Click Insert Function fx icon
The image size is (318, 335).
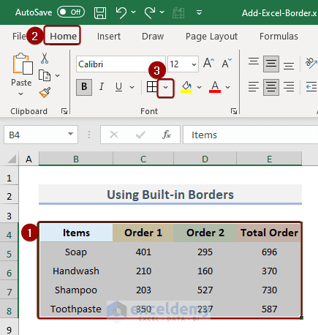coord(167,135)
